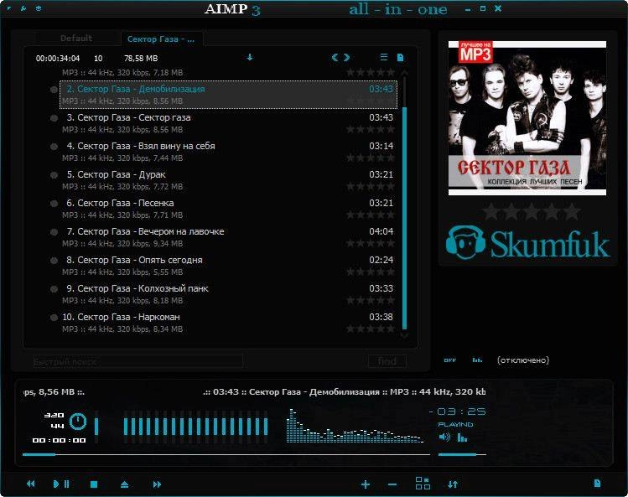Remove files with the minus icon
Screen dimensions: 628x497
pyautogui.click(x=392, y=485)
